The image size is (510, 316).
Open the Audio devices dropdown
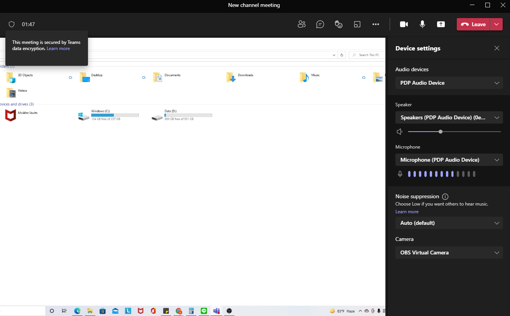(449, 83)
